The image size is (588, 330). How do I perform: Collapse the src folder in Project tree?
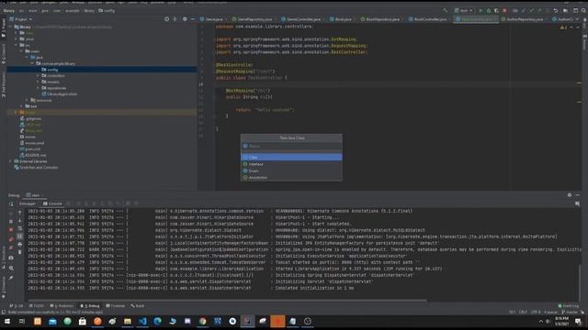[x=17, y=45]
